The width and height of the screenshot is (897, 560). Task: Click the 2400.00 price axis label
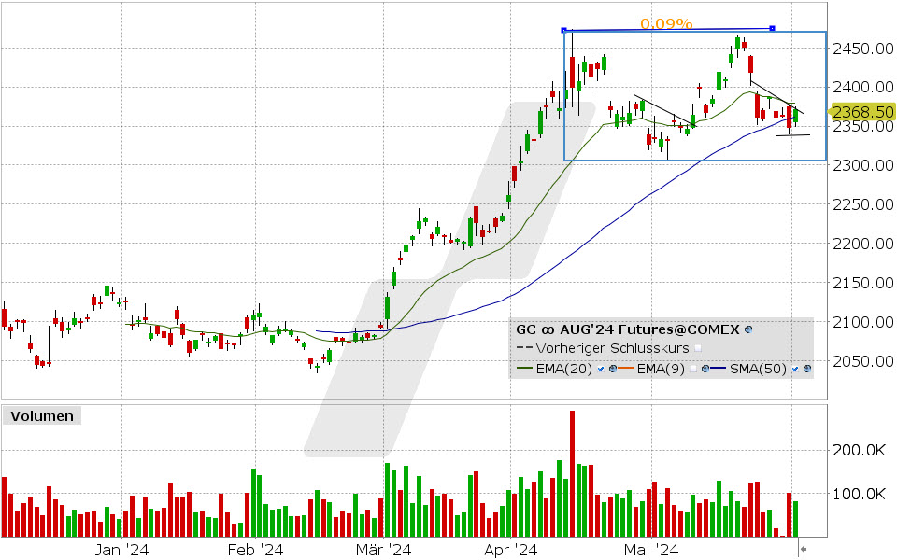point(862,88)
